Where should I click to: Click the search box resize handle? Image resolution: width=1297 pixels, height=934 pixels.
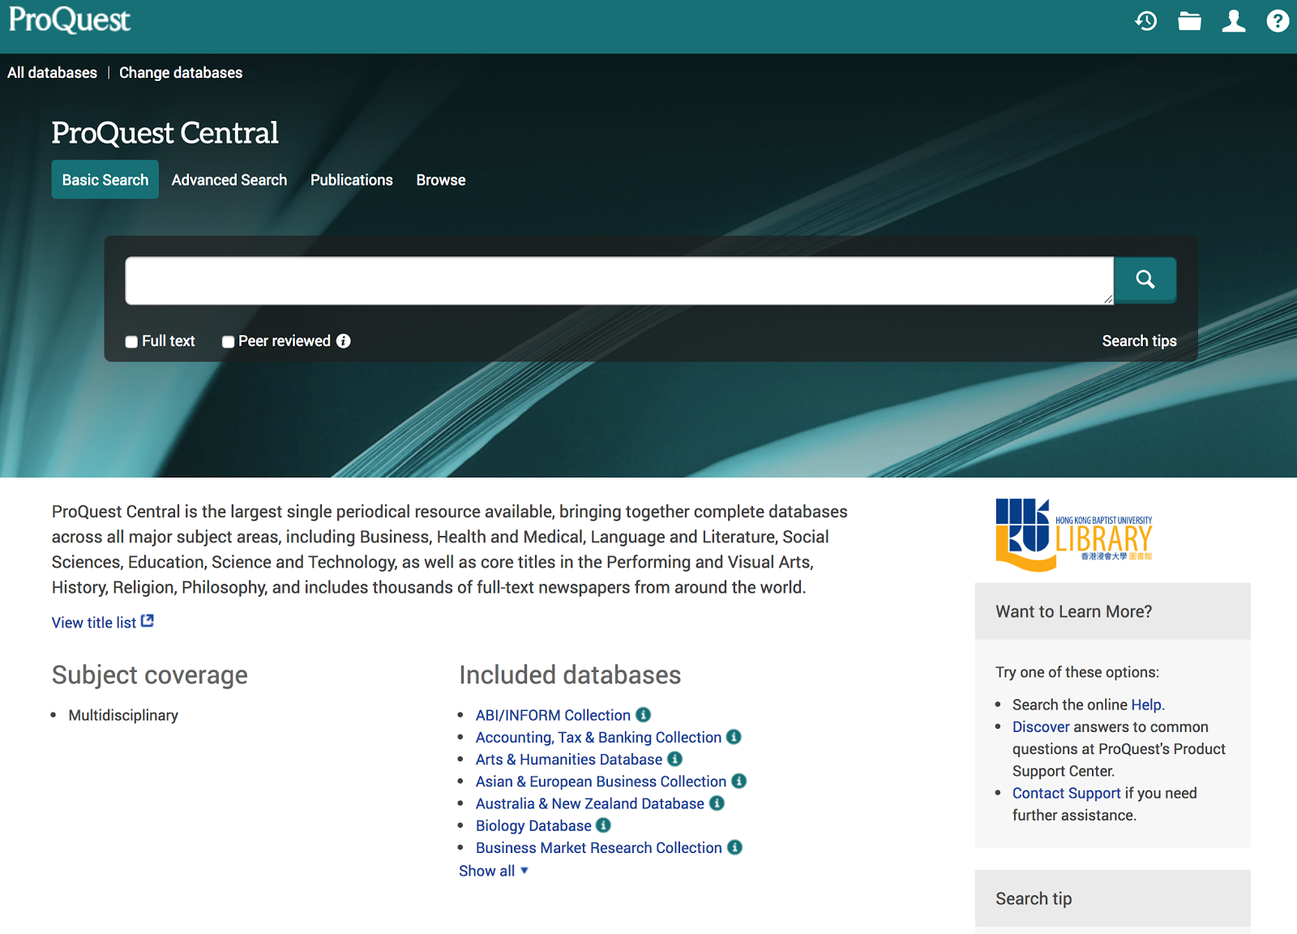[1107, 299]
